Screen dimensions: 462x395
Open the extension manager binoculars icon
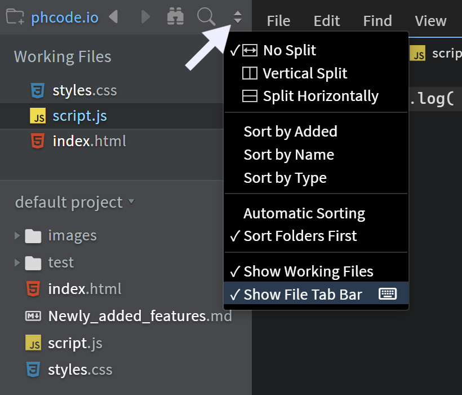click(175, 17)
